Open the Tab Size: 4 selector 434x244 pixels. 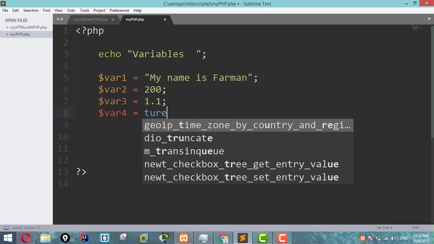pyautogui.click(x=384, y=228)
